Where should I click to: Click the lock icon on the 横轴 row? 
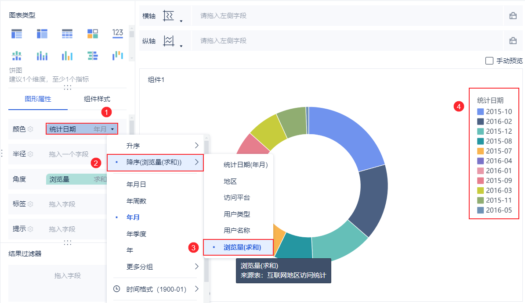tap(513, 16)
